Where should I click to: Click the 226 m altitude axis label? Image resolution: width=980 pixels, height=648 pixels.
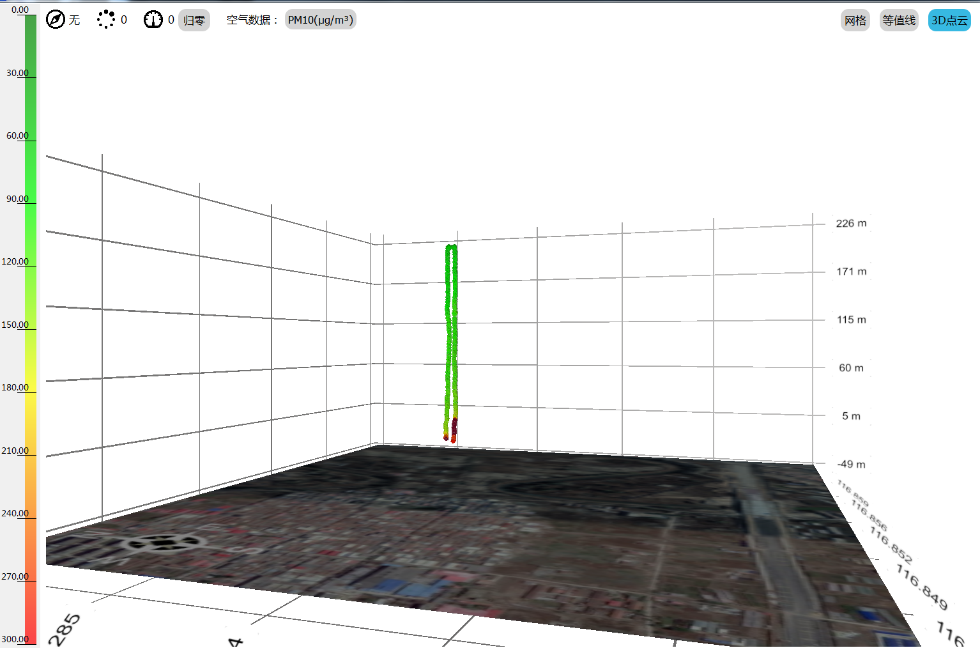click(x=851, y=223)
